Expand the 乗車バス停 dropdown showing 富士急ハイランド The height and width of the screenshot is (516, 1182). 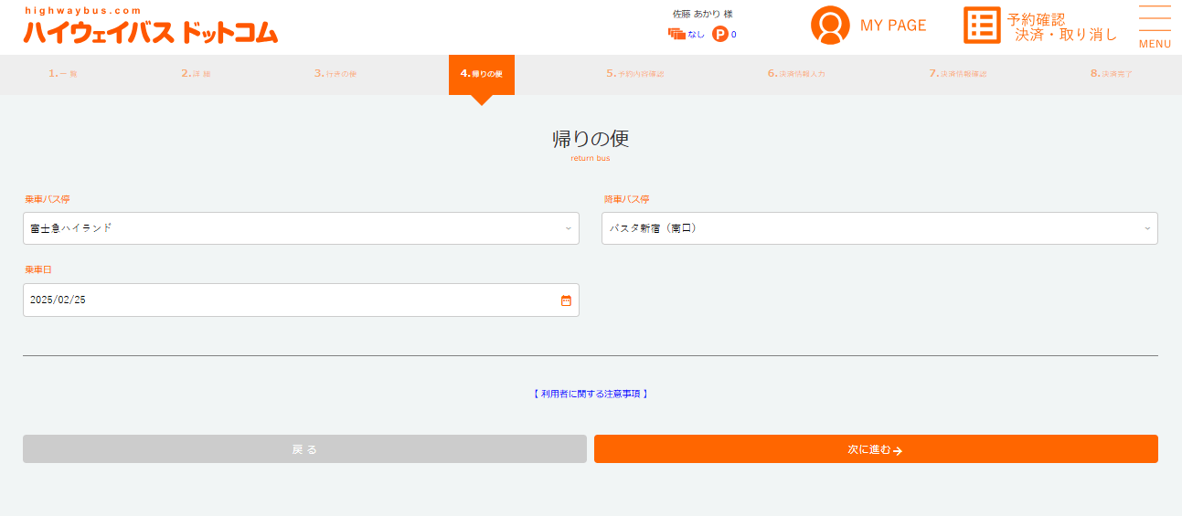point(301,228)
